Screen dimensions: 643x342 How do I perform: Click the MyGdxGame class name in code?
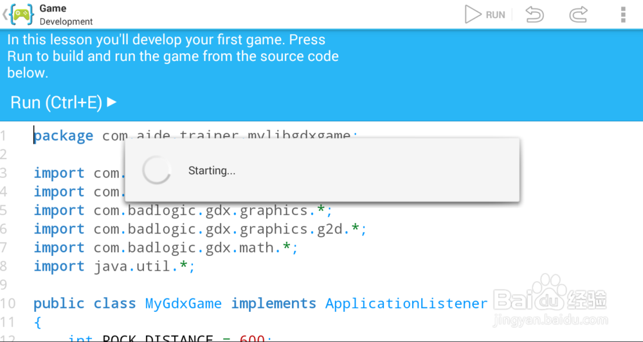[x=183, y=304]
